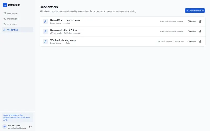
Task: Click the Demo workspace notice banner
Action: click(x=17, y=117)
